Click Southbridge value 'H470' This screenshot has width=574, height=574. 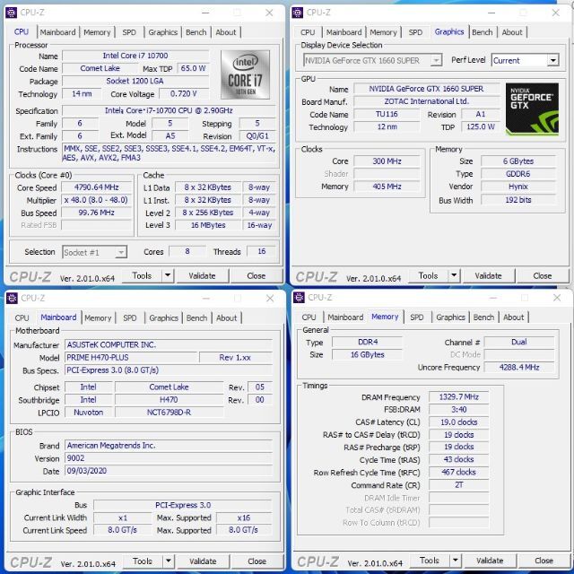[x=170, y=400]
